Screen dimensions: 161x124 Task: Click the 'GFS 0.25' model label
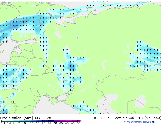(43, 118)
